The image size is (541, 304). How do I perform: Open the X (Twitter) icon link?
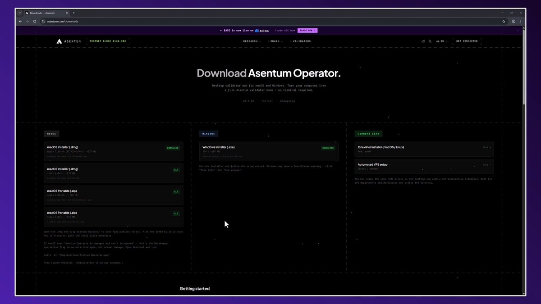tap(430, 41)
